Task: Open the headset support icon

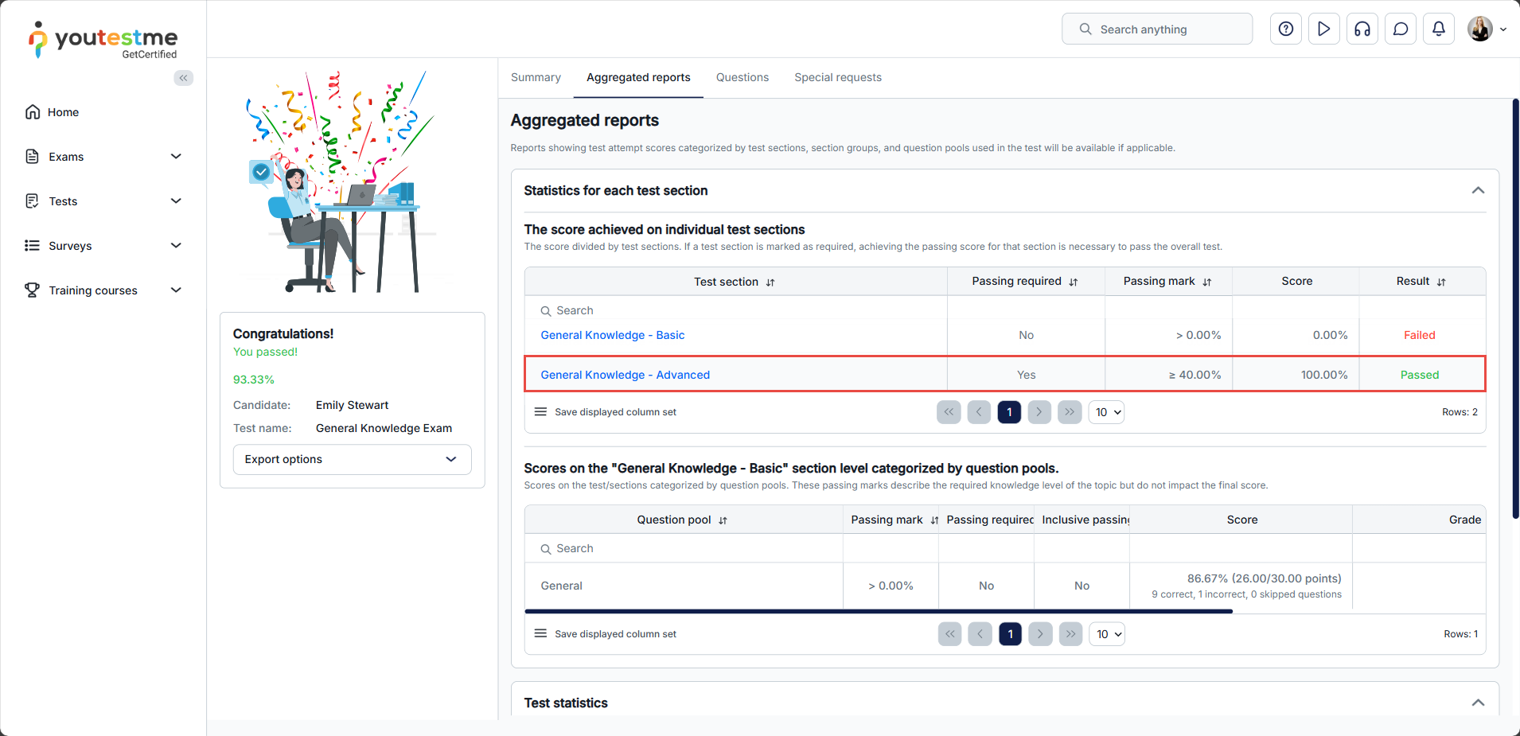Action: click(x=1362, y=29)
